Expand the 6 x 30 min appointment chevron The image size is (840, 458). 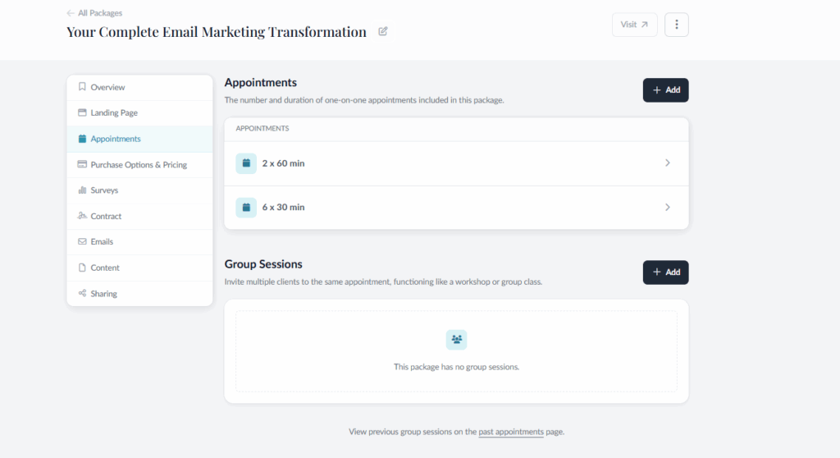click(x=668, y=207)
